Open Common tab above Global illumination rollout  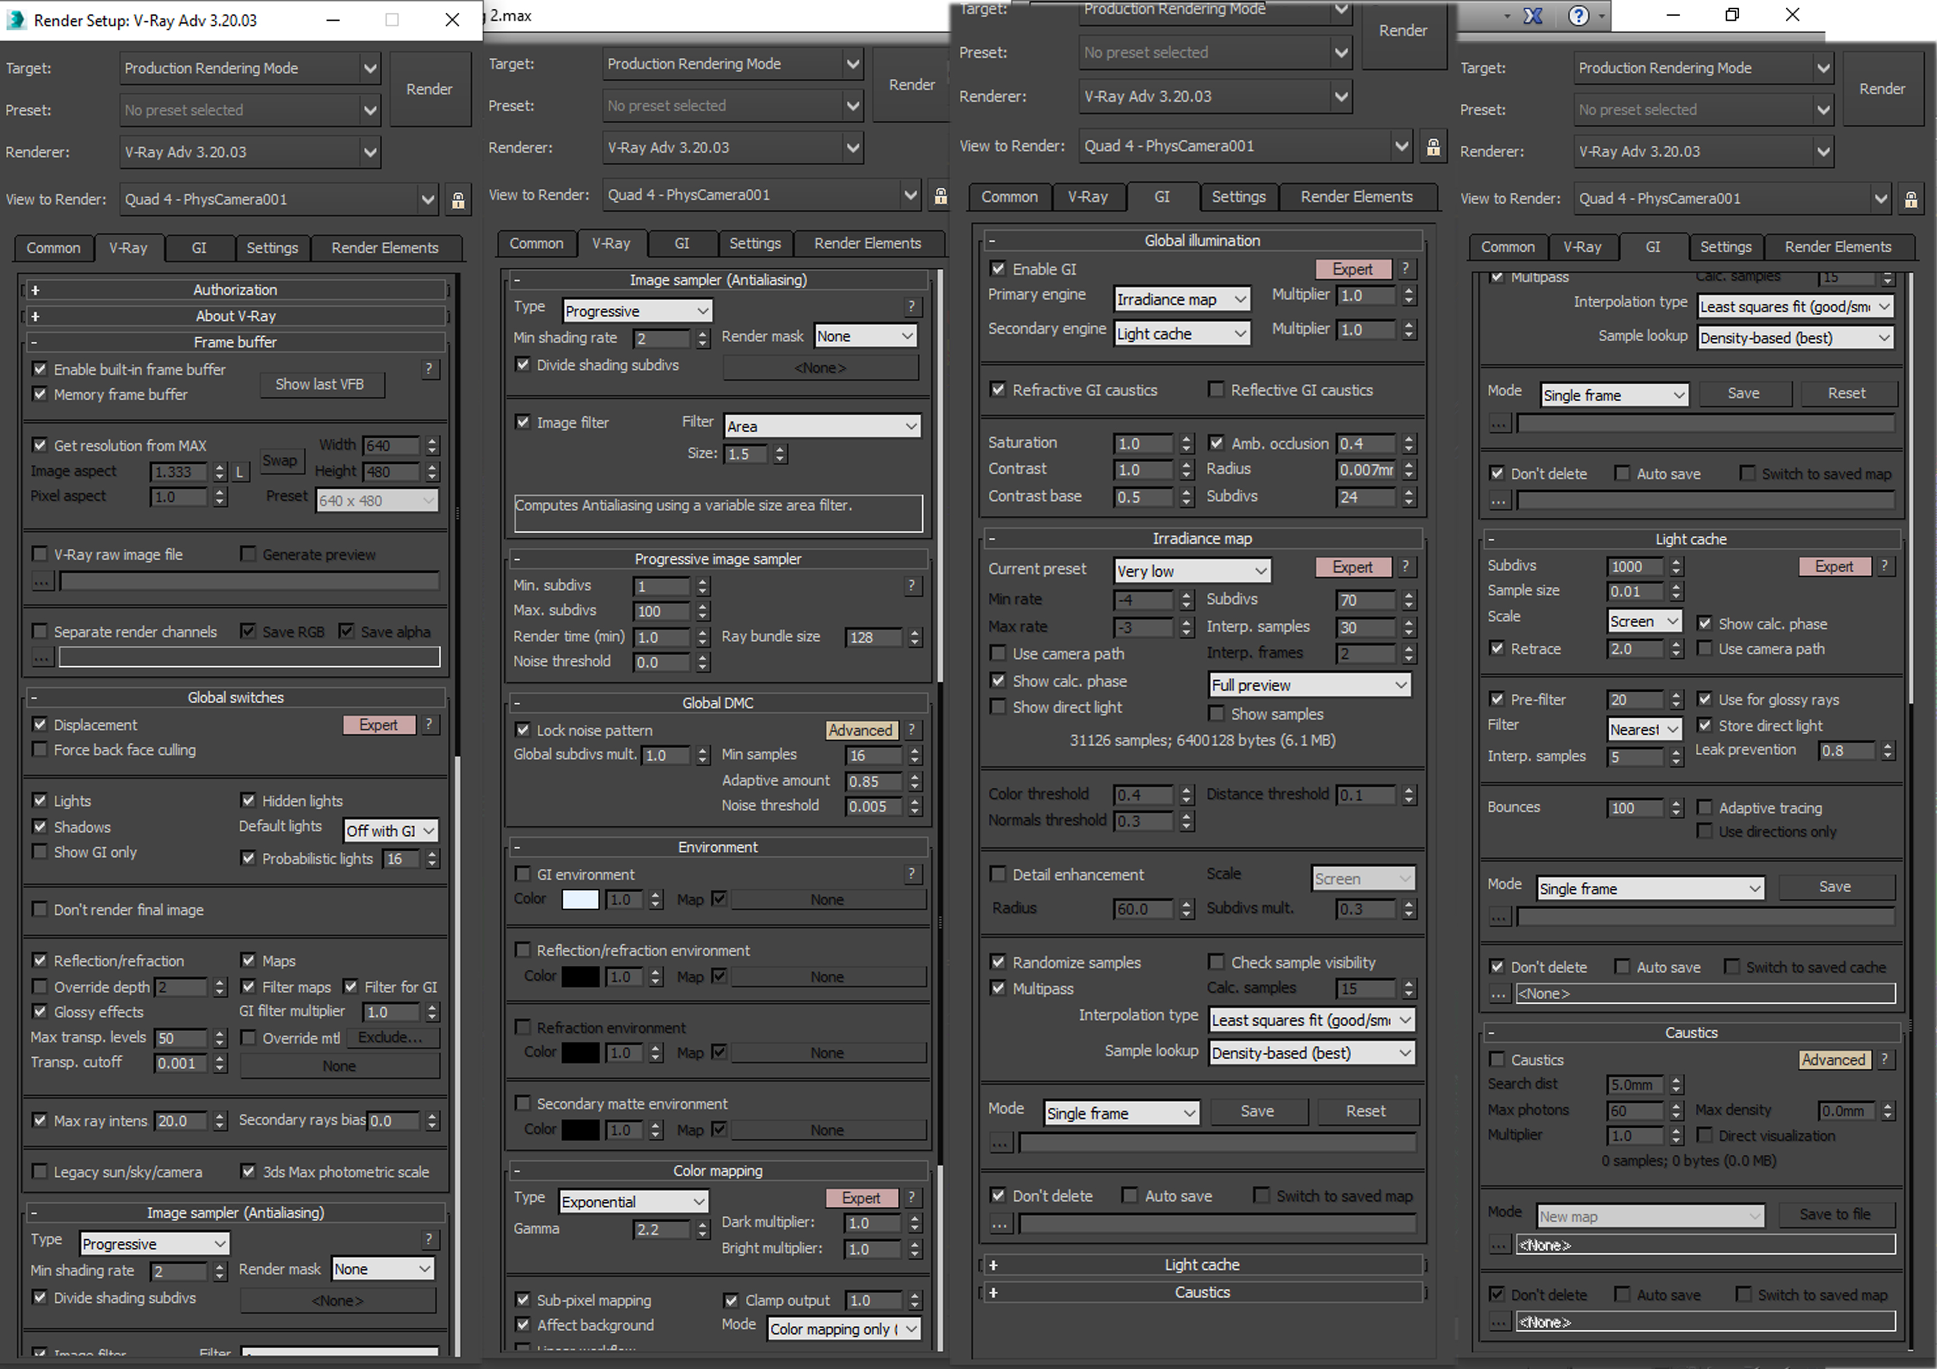pos(1009,197)
